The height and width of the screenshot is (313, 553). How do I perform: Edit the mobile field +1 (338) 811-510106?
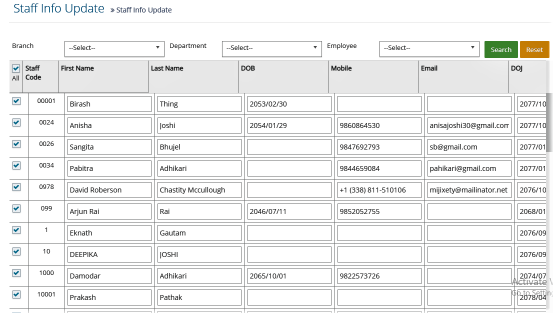click(x=379, y=190)
